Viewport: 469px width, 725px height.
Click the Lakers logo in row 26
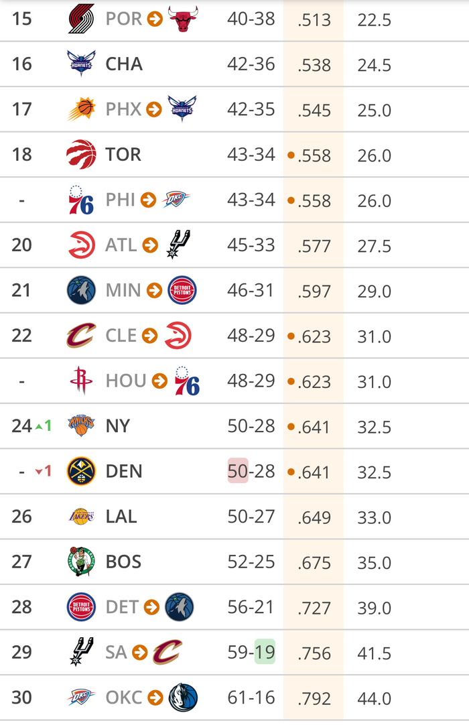[x=81, y=516]
